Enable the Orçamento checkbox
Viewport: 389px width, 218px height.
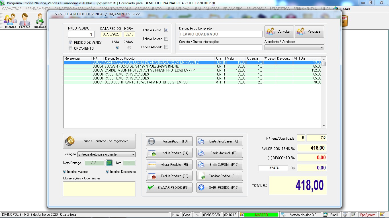point(71,49)
